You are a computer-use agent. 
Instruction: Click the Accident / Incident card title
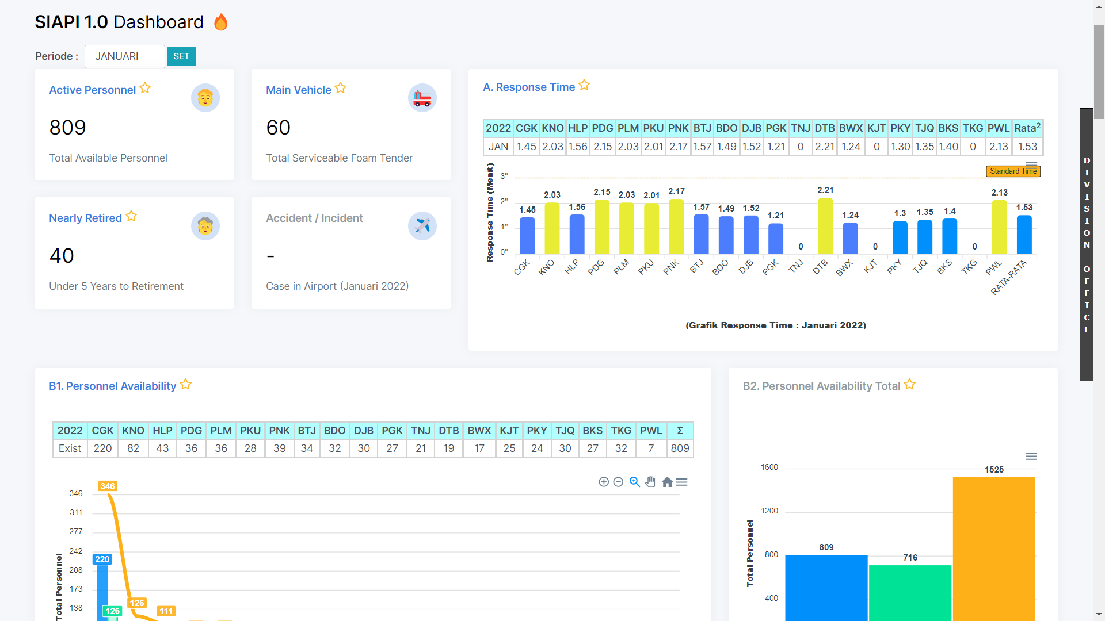314,218
